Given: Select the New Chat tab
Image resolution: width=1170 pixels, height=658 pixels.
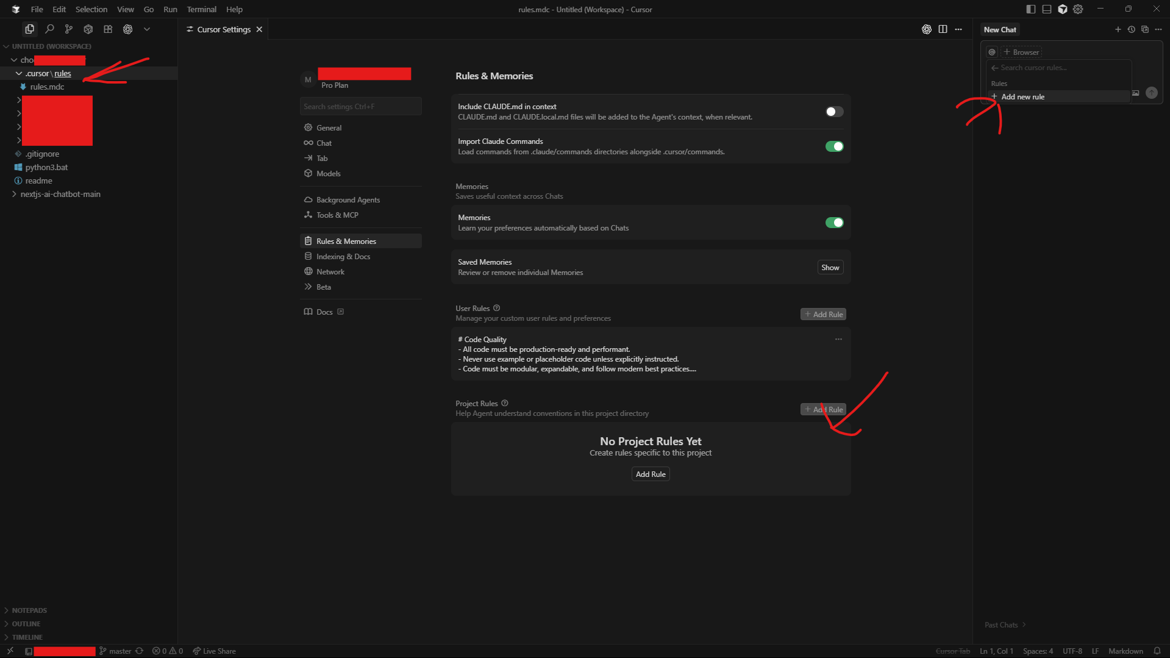Looking at the screenshot, I should coord(1000,29).
